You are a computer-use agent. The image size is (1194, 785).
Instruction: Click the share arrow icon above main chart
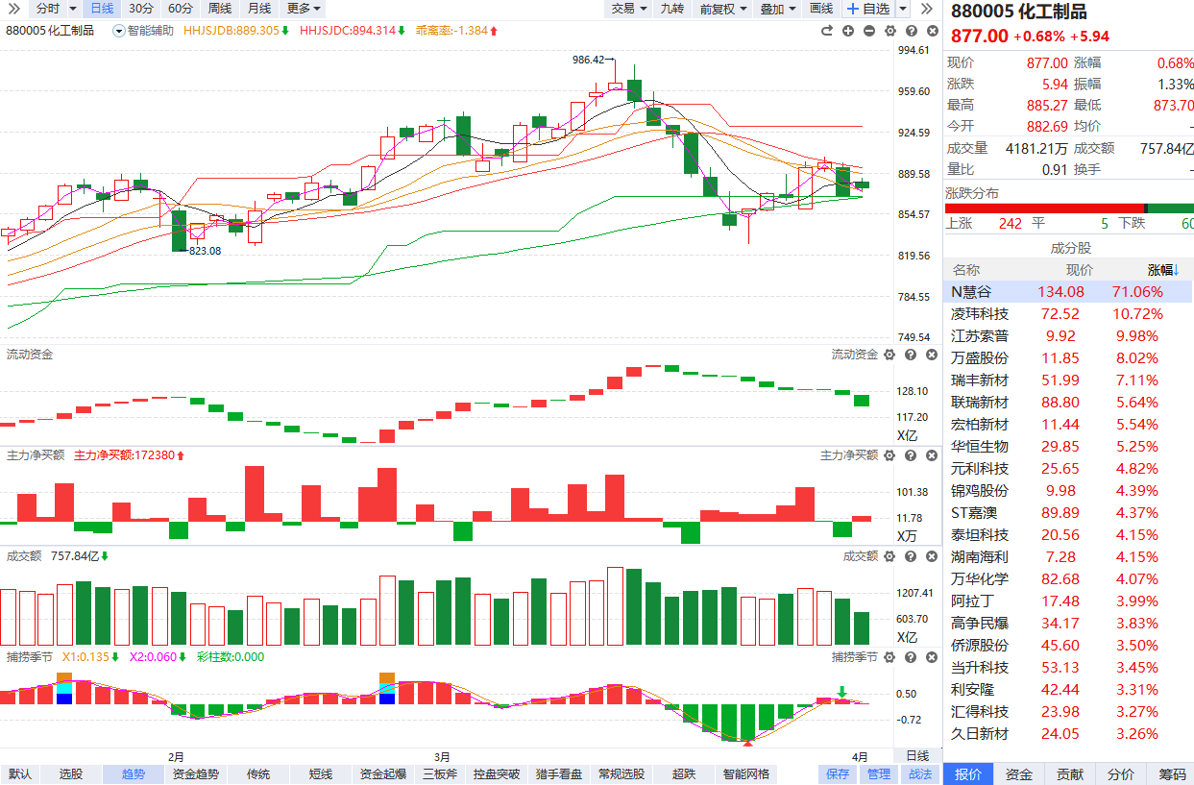(826, 31)
